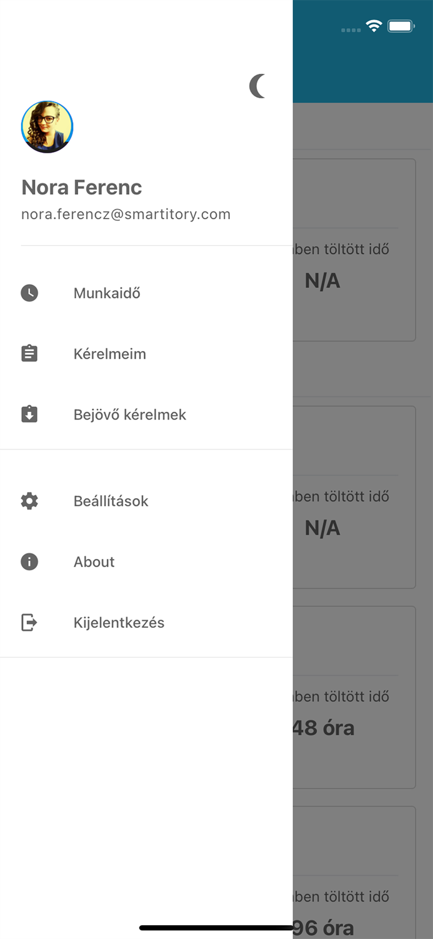Tap Nora Ferenc's profile picture
Image resolution: width=433 pixels, height=939 pixels.
(47, 127)
